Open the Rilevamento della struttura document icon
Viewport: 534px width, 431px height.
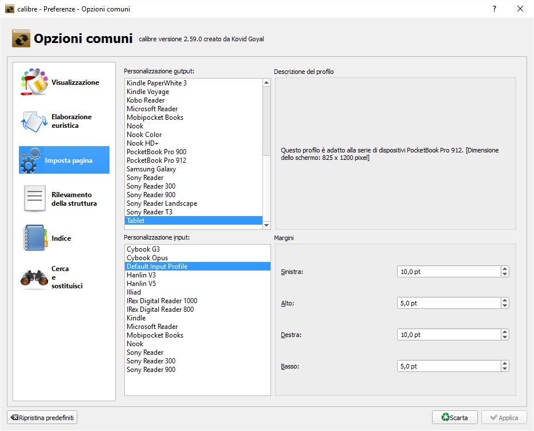pos(34,199)
